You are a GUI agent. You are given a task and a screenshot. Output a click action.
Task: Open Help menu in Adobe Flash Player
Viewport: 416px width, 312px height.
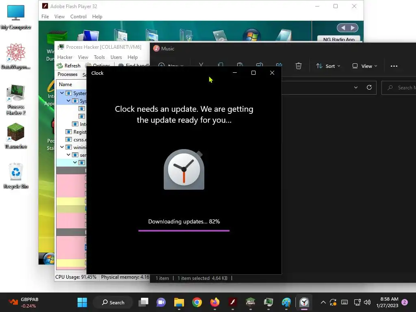(x=97, y=16)
